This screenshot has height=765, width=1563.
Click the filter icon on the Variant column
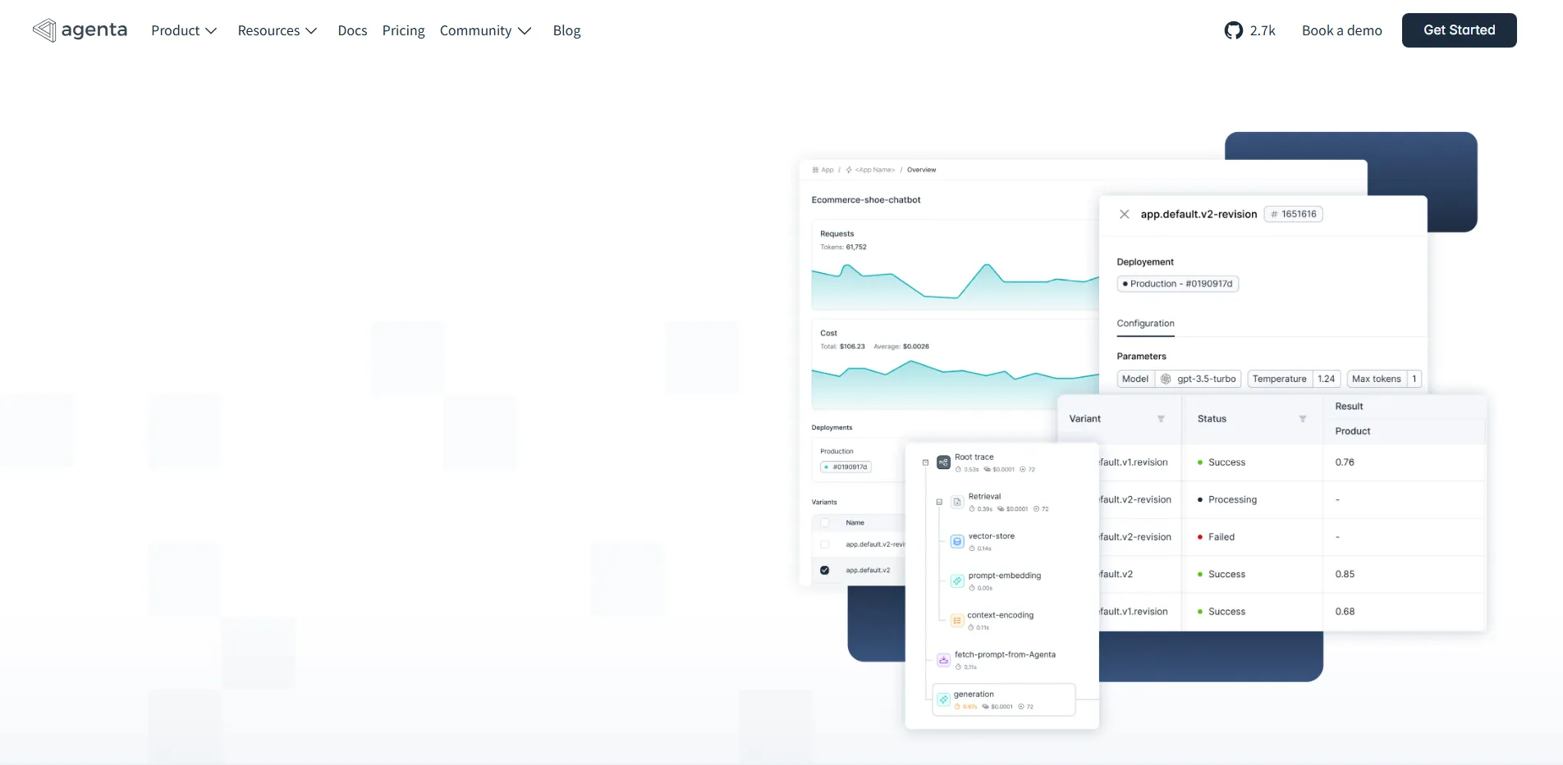pyautogui.click(x=1161, y=418)
